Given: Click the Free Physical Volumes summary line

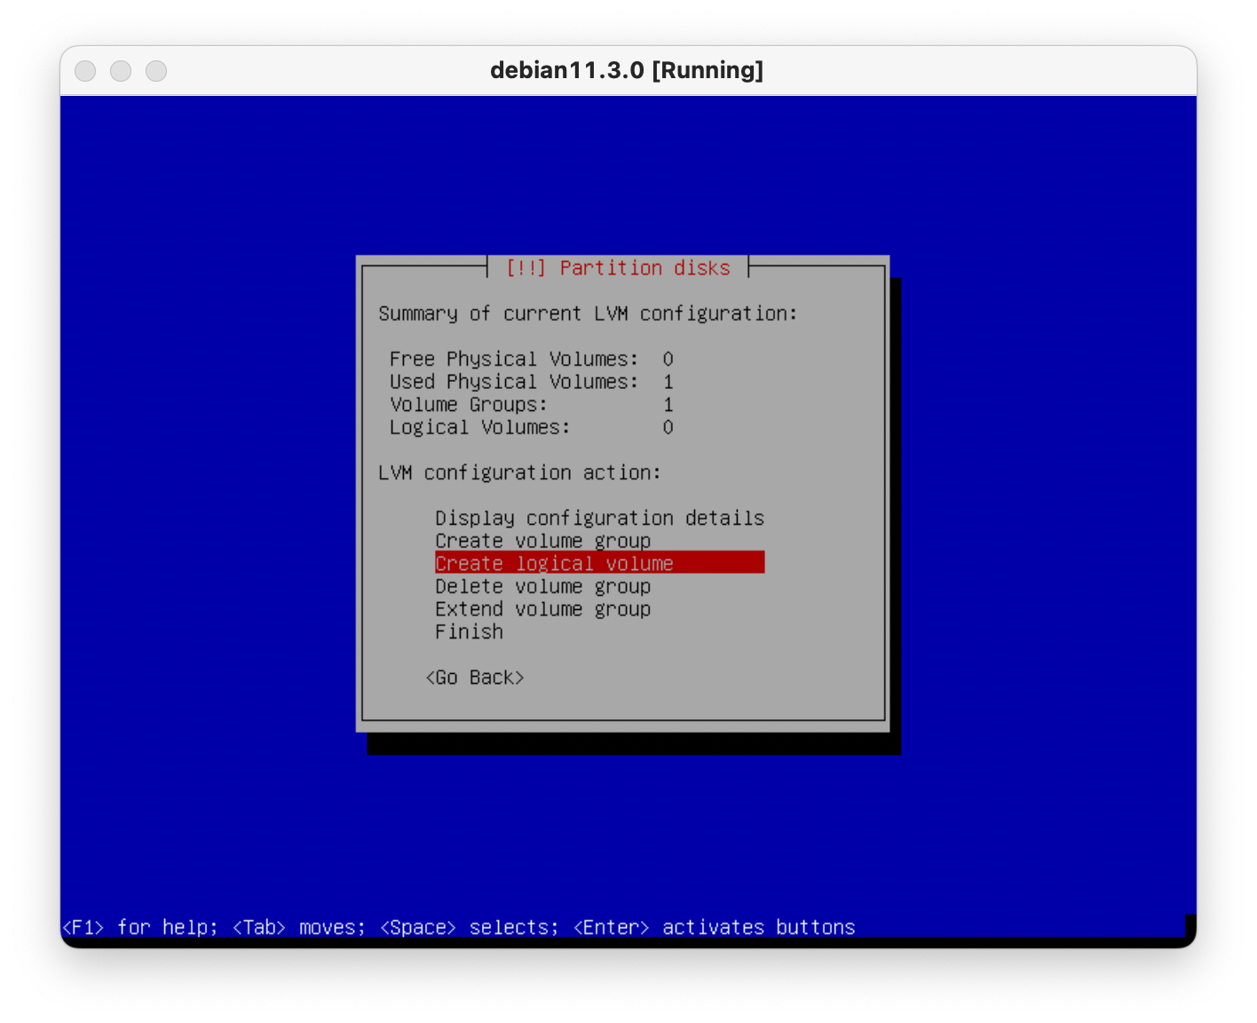Looking at the screenshot, I should pos(531,359).
